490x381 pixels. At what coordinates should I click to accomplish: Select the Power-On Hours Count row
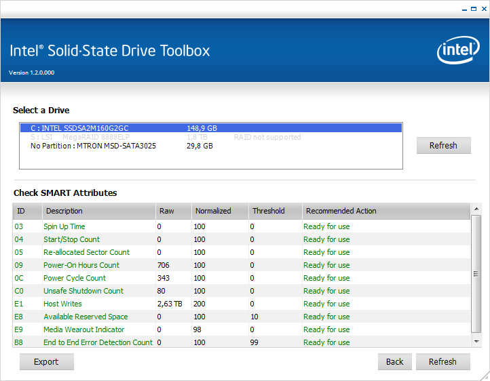coord(241,265)
